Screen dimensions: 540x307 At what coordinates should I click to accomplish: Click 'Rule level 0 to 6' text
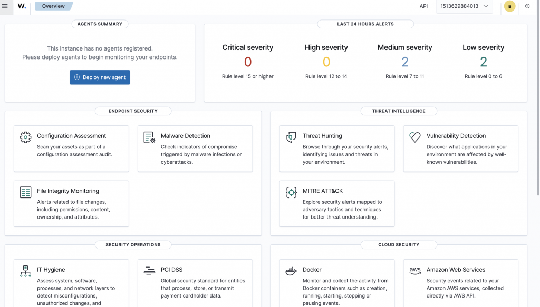click(483, 76)
